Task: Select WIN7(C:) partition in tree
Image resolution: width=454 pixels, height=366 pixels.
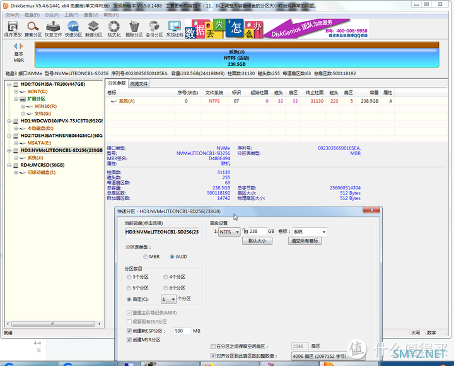Action: coord(37,91)
